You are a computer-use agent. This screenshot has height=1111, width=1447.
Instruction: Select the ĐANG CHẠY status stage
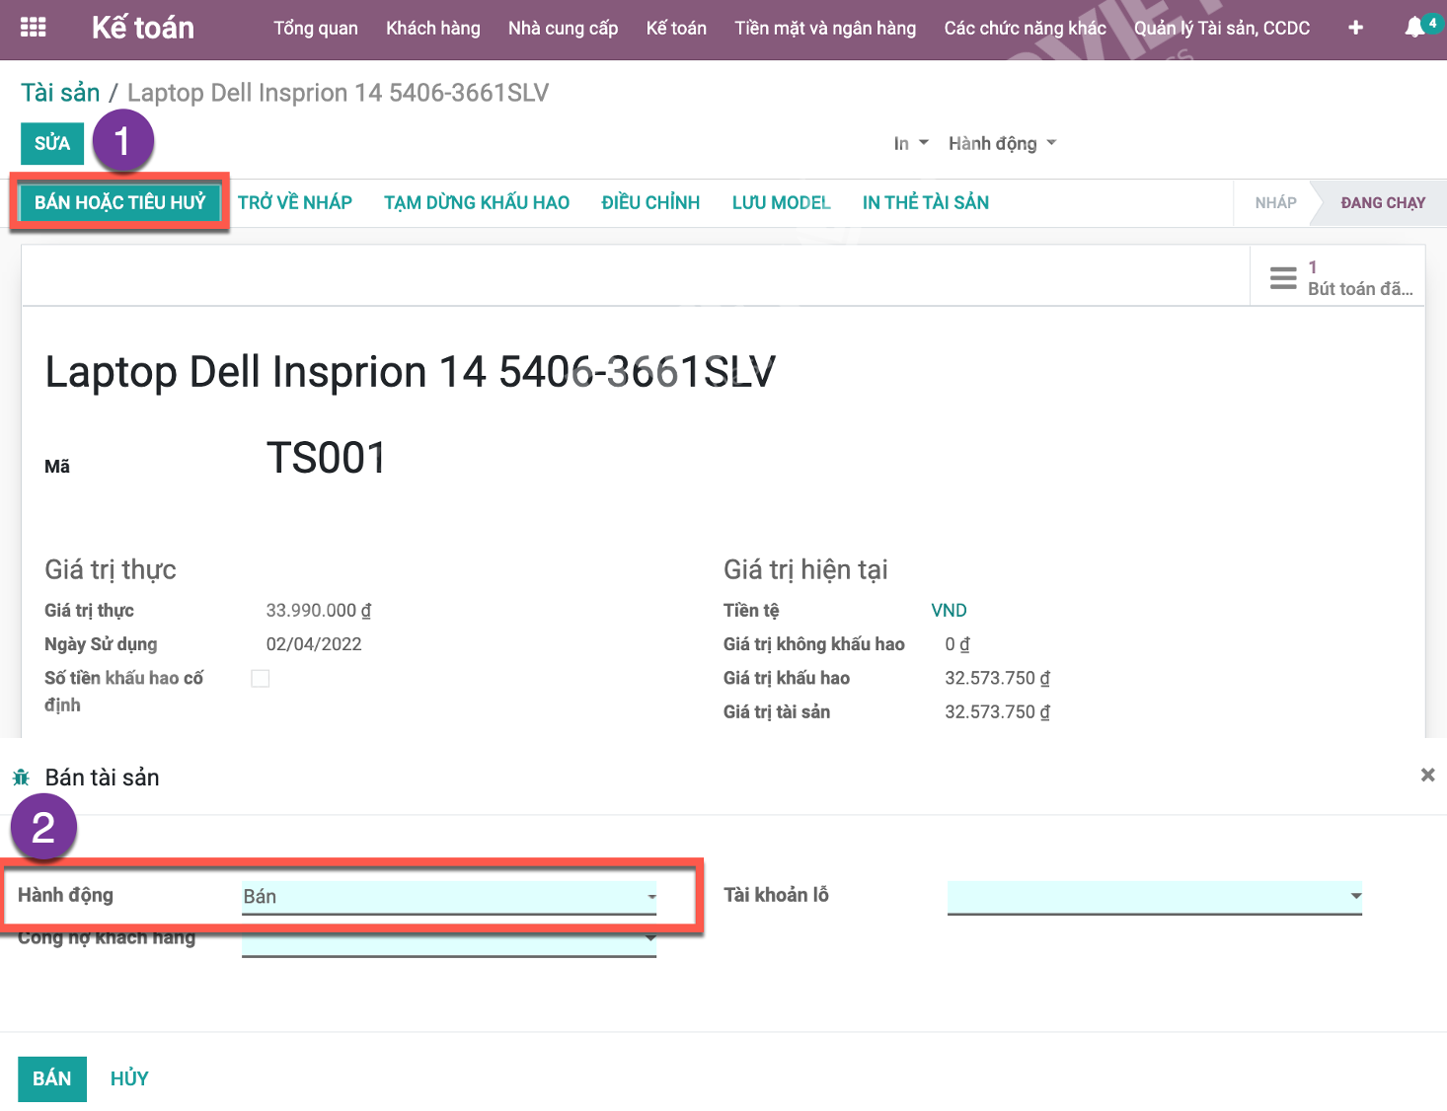(x=1383, y=203)
